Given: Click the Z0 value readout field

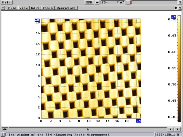Looking at the screenshot, I should tap(113, 2).
